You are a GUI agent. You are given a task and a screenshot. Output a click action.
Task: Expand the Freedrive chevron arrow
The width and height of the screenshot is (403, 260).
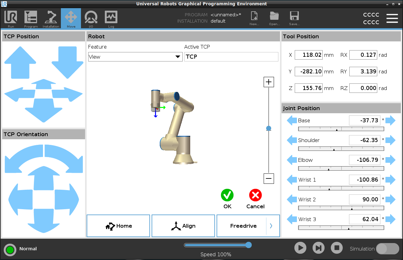tap(271, 226)
